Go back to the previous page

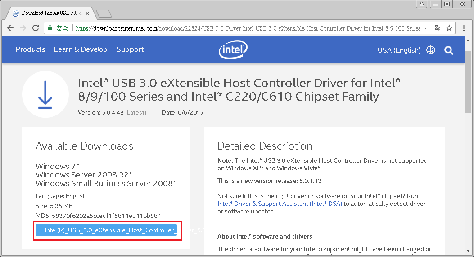[x=10, y=28]
